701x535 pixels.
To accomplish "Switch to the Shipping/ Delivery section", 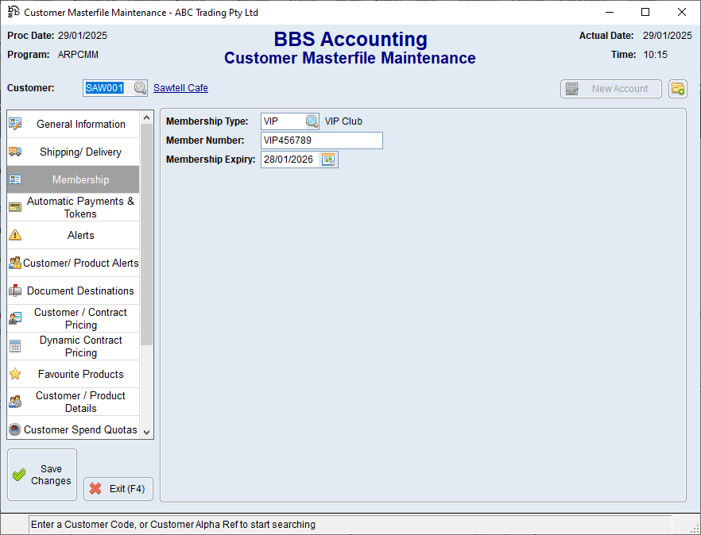I will [x=80, y=152].
